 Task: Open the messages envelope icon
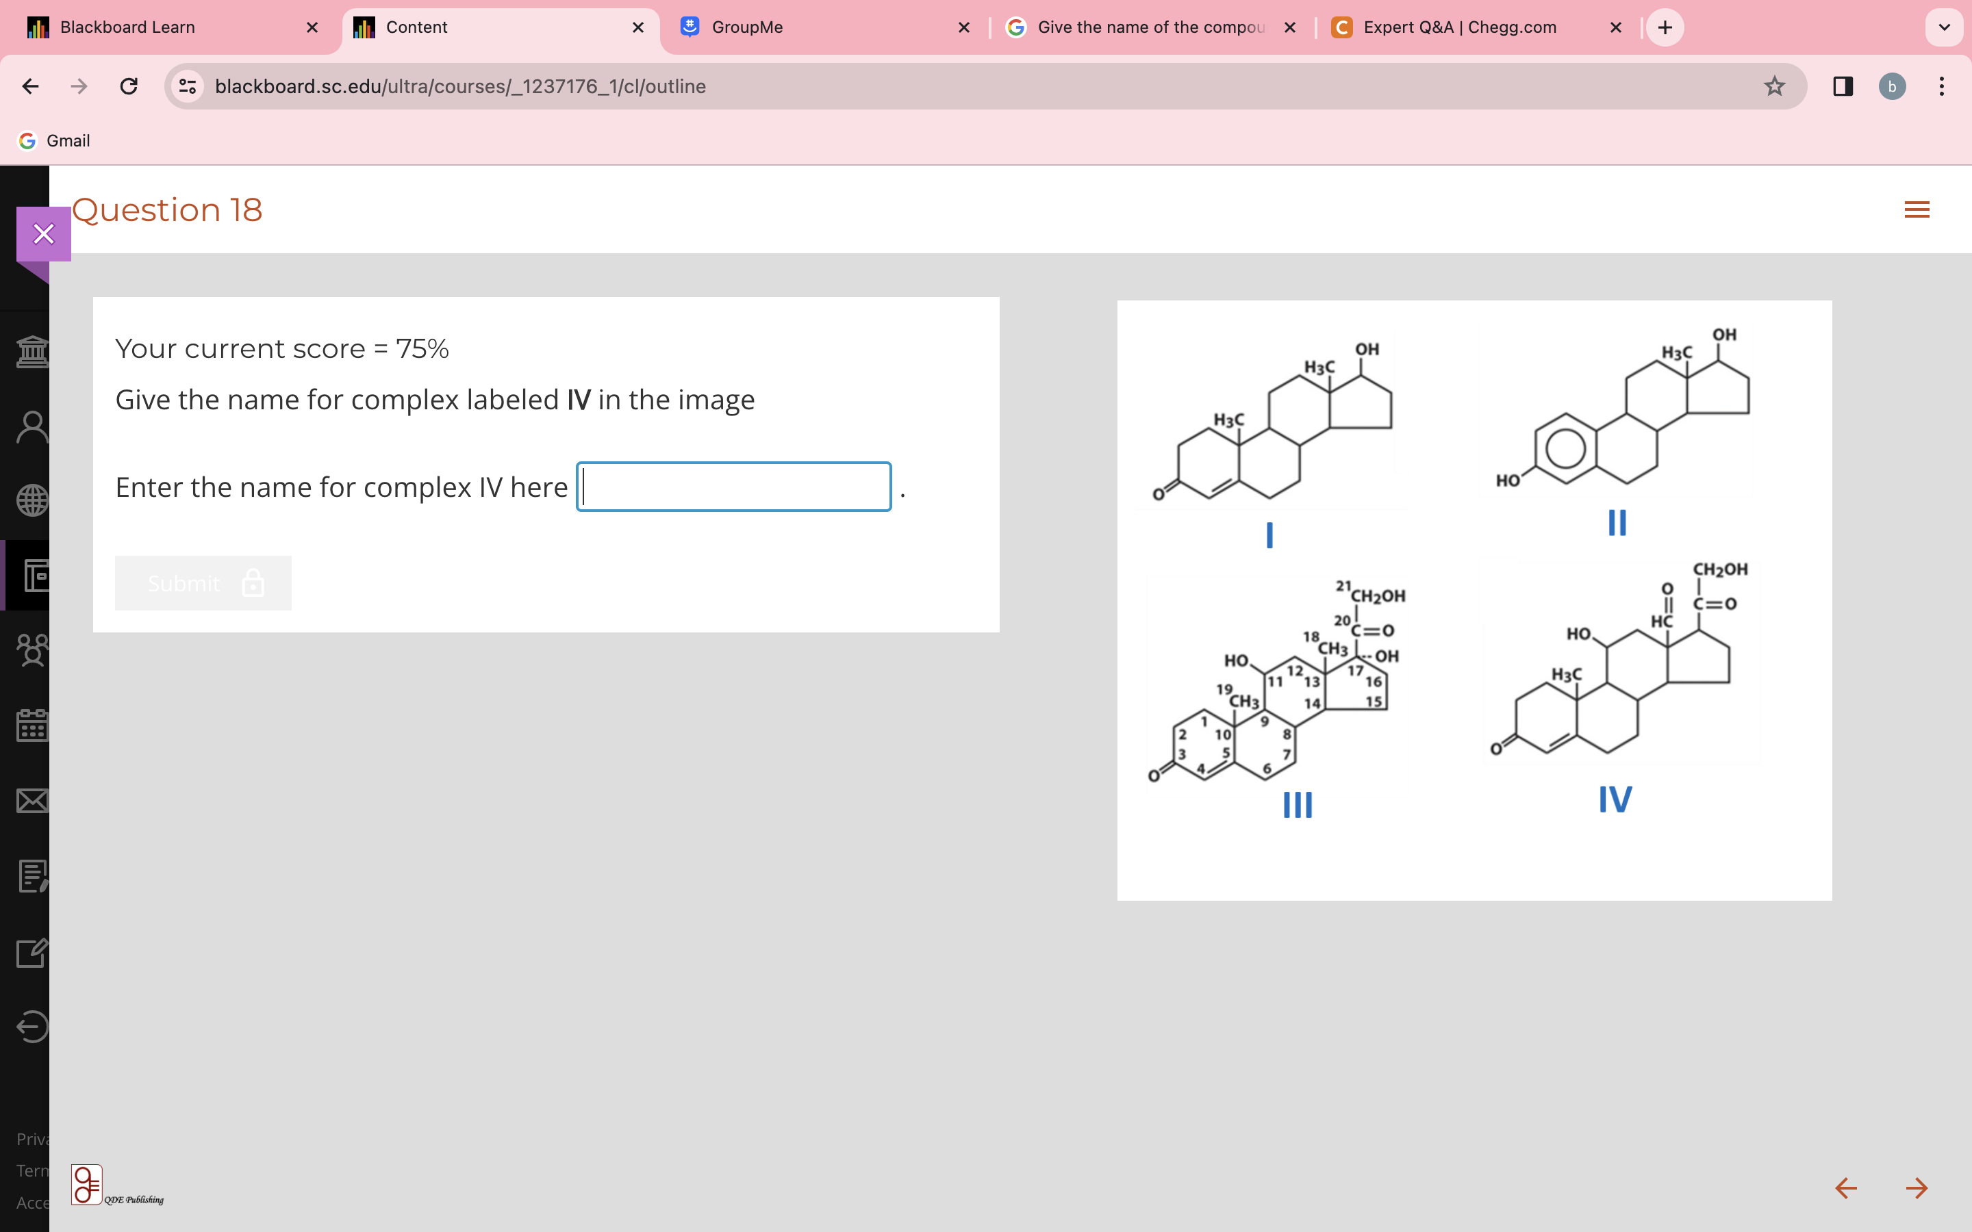click(33, 800)
